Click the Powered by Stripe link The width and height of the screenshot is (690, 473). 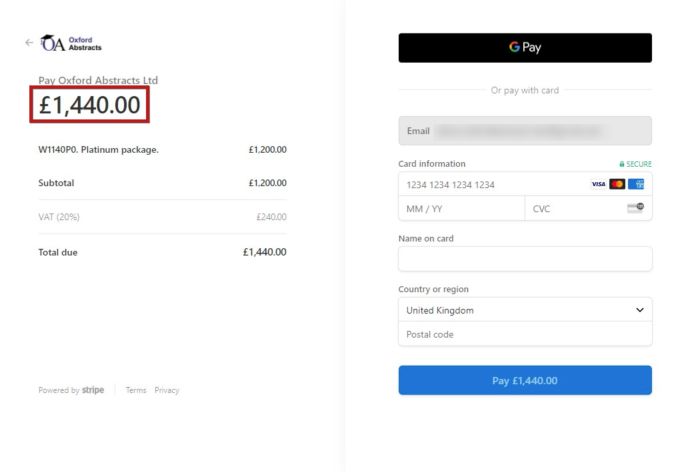[x=71, y=390]
